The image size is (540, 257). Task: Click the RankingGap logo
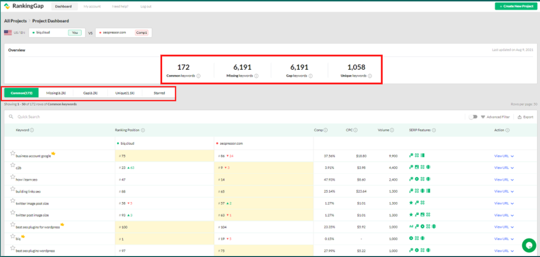(x=24, y=6)
